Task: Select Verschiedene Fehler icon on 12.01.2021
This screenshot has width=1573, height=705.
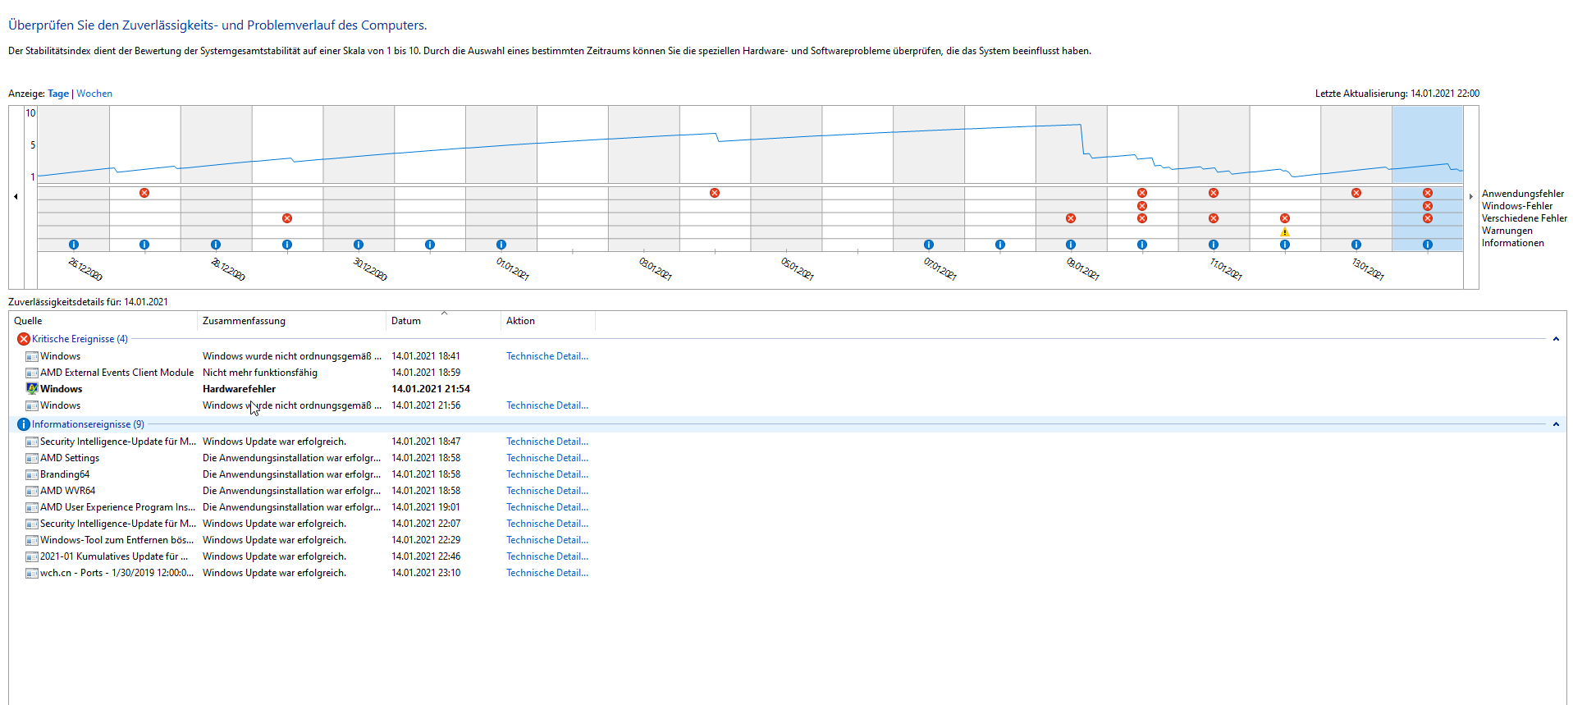Action: [1285, 218]
